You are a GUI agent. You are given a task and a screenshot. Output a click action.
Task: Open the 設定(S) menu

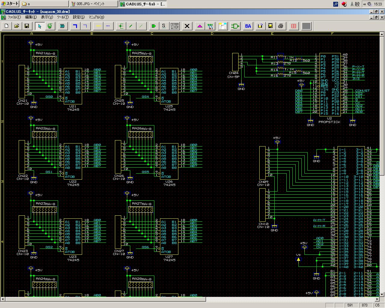tap(79, 17)
